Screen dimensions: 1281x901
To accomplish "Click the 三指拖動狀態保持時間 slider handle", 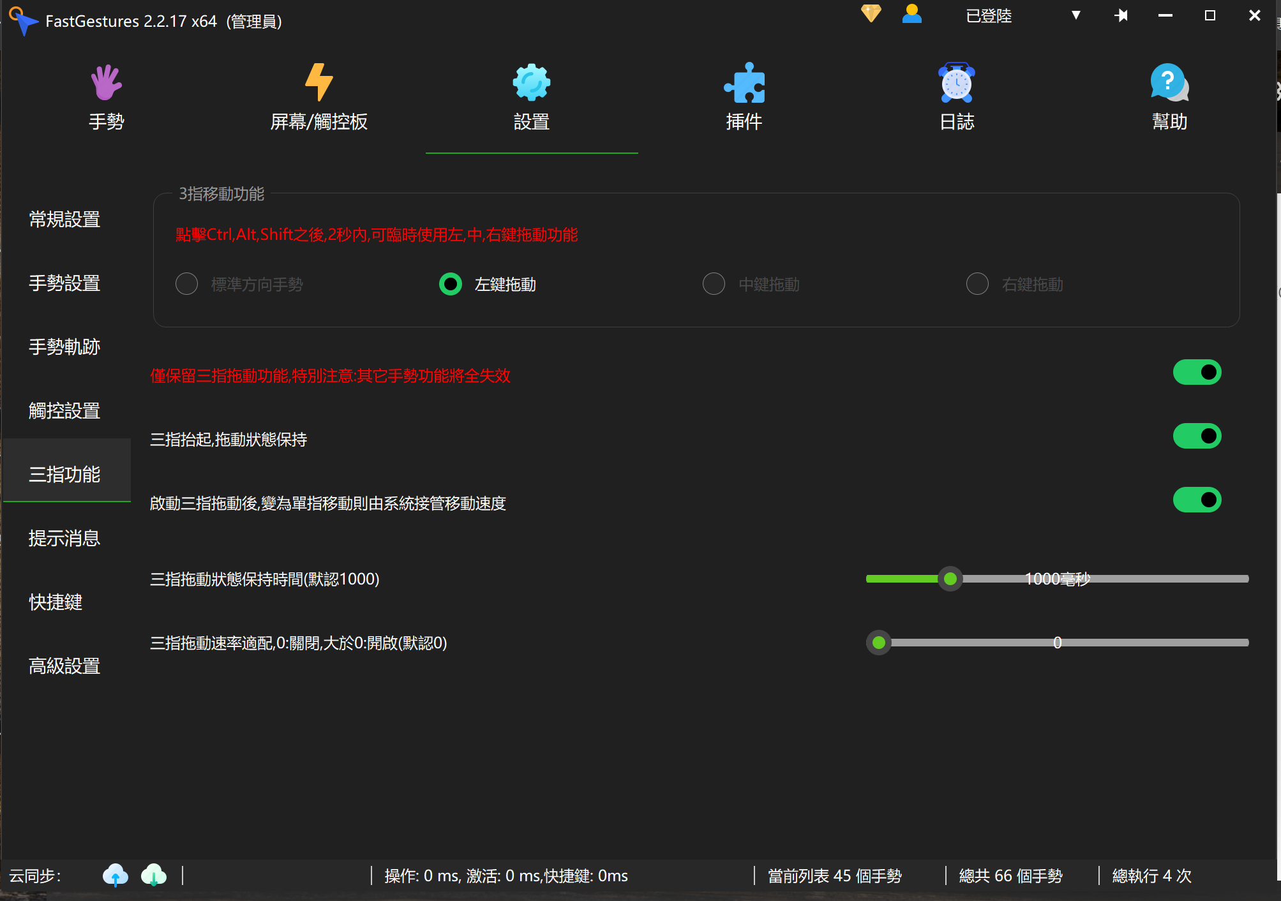I will coord(950,579).
